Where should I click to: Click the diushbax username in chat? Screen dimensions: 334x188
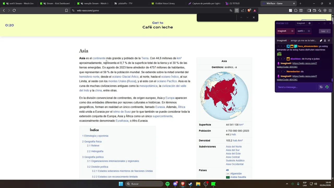296,59
